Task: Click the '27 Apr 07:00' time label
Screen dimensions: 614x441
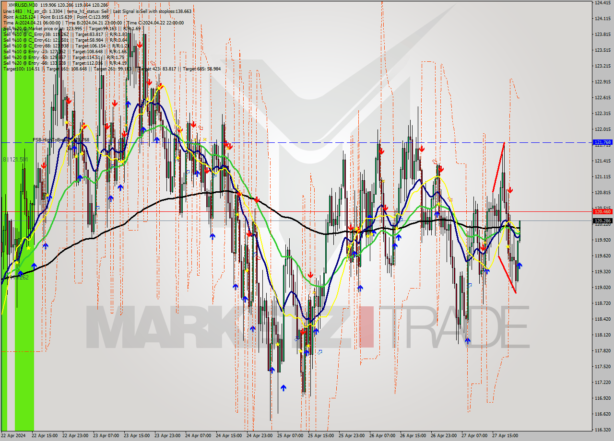Action: tap(474, 436)
